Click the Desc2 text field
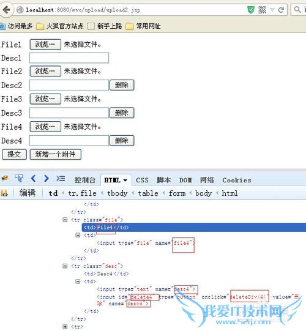 point(69,85)
